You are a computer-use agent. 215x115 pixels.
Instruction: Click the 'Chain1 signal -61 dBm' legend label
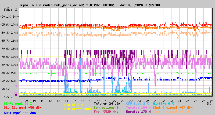pos(173,112)
